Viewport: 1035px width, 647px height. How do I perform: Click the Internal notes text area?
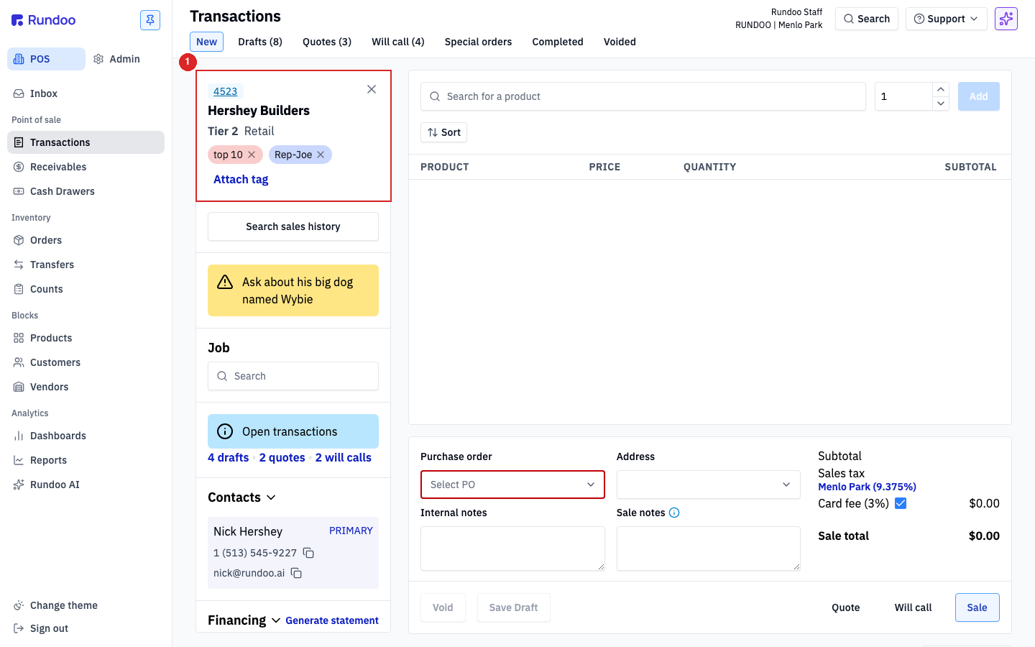[512, 549]
